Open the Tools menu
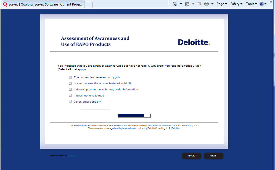Viewport: 275px width, 170px height. 251,4
